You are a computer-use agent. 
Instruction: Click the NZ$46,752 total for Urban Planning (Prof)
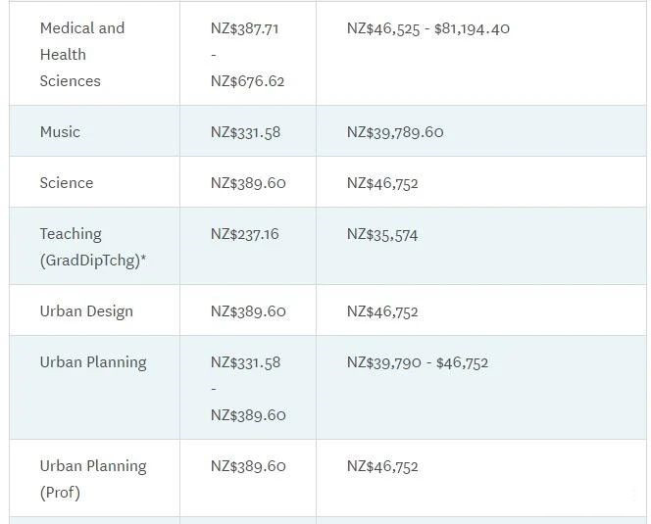click(x=382, y=466)
